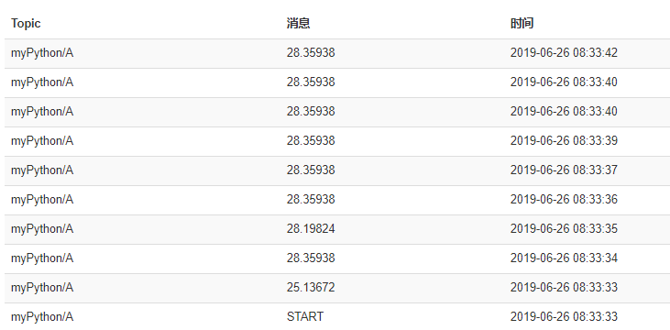Select 28.35938 value in the 08:33:39 row
Image resolution: width=670 pixels, height=330 pixels.
(311, 140)
